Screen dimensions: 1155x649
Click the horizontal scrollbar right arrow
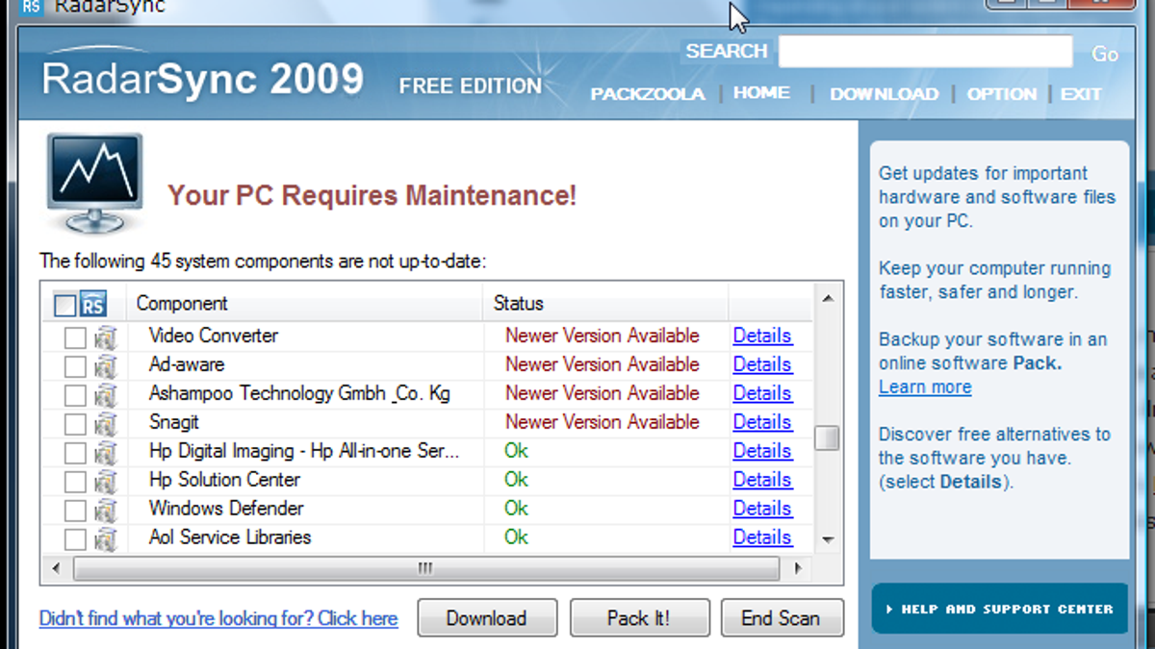[x=799, y=568]
